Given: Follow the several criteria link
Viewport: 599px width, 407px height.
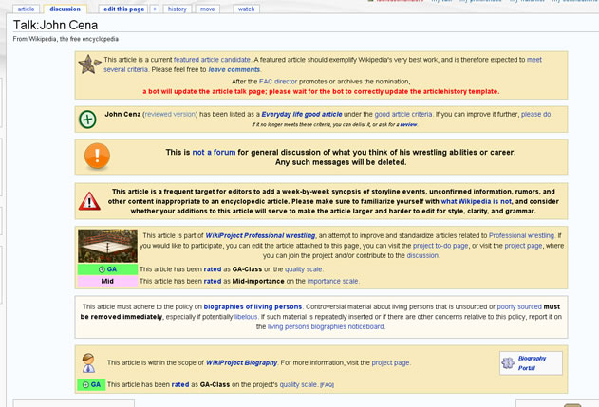Looking at the screenshot, I should coord(125,69).
